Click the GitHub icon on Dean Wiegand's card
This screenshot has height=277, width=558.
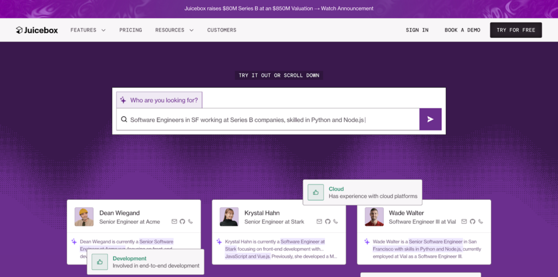pos(183,221)
